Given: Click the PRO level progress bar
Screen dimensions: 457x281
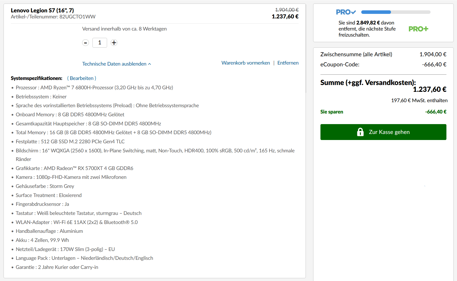Looking at the screenshot, I should (396, 12).
